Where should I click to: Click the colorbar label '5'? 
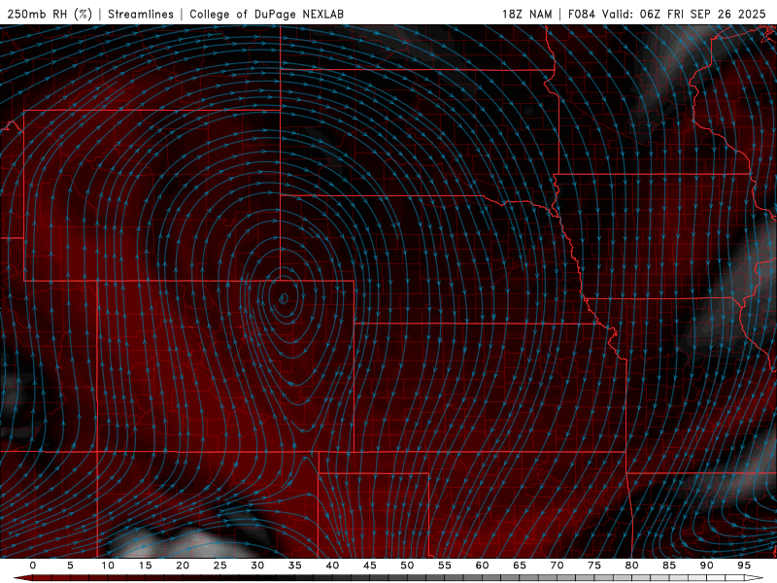[70, 566]
